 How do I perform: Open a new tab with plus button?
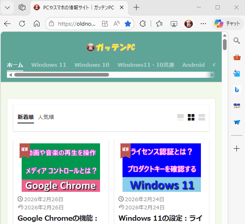click(x=136, y=7)
